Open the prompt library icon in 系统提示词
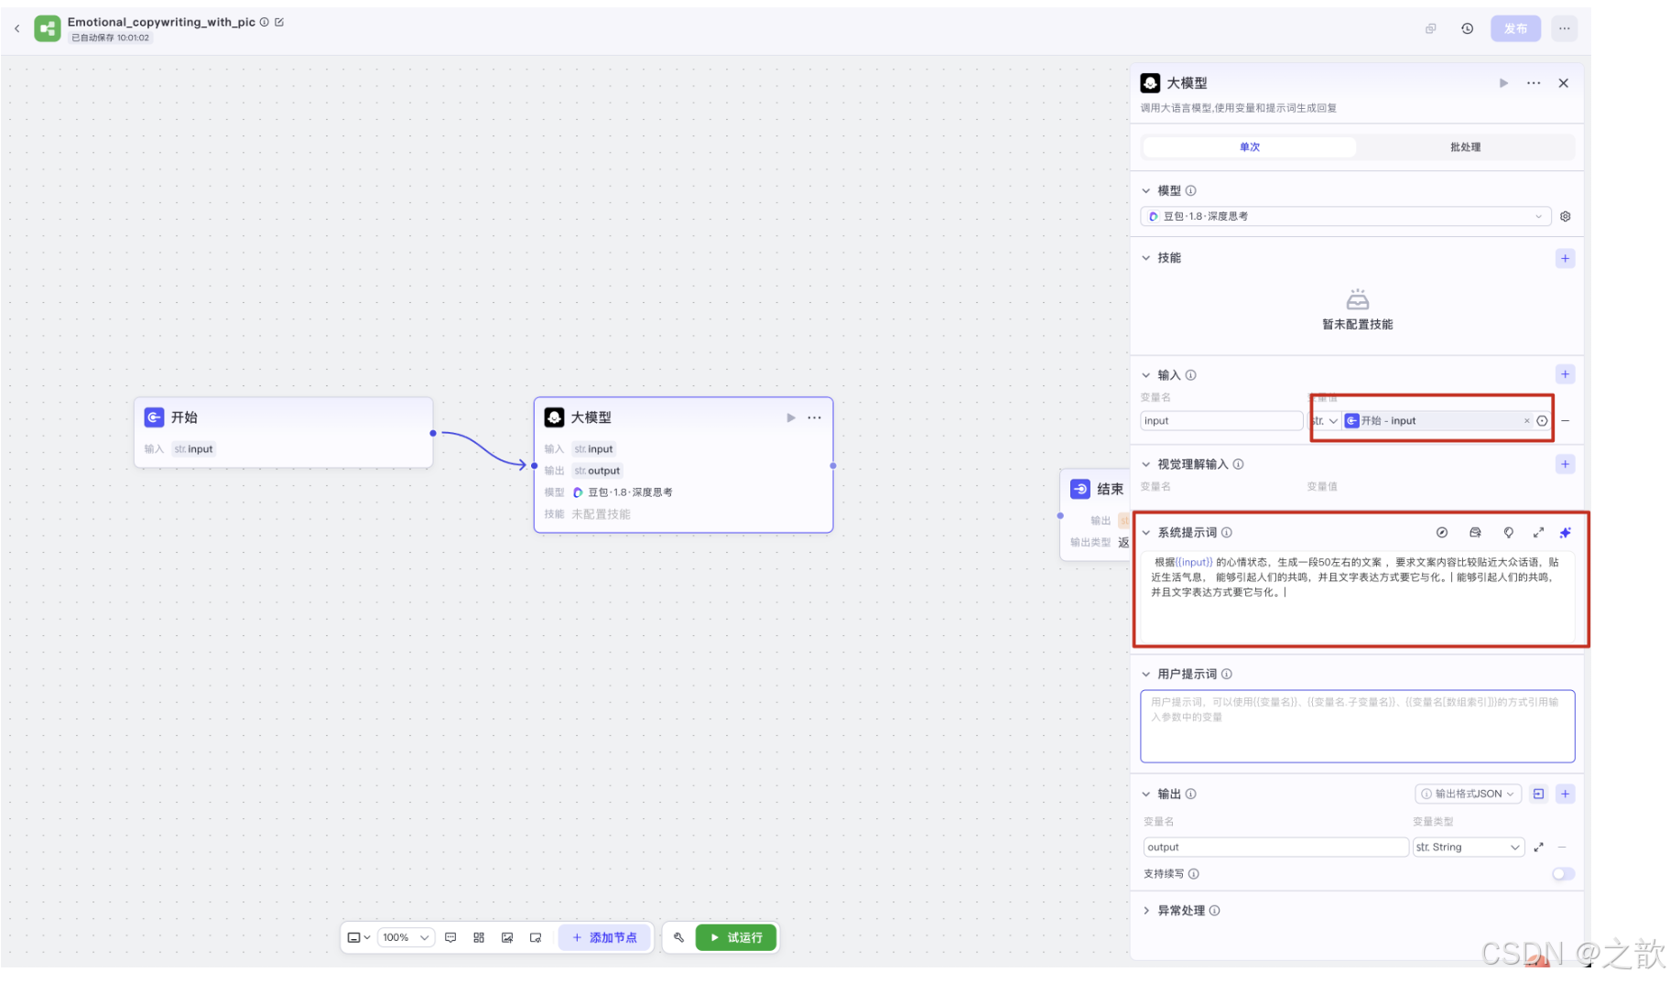 click(x=1475, y=533)
